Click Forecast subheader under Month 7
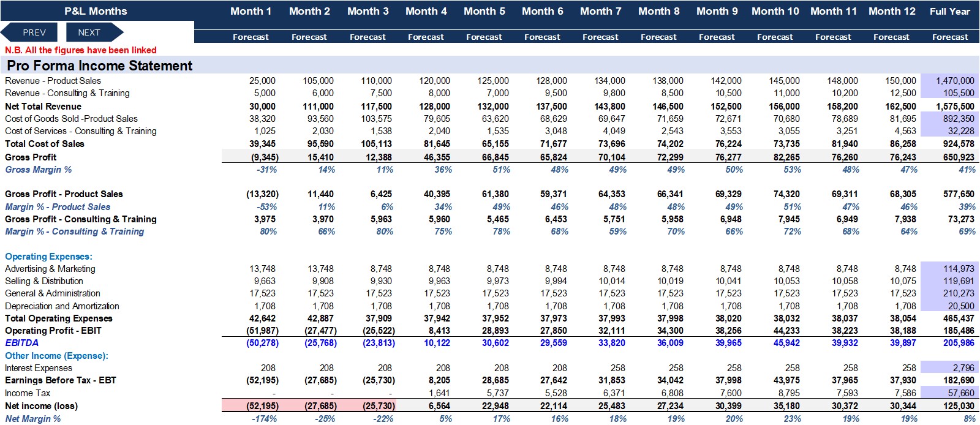Image resolution: width=980 pixels, height=425 pixels. pos(600,37)
